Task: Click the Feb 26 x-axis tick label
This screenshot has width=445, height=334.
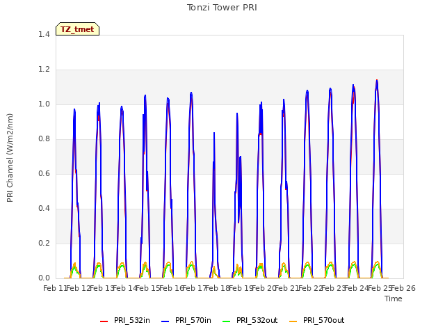Action: (403, 288)
